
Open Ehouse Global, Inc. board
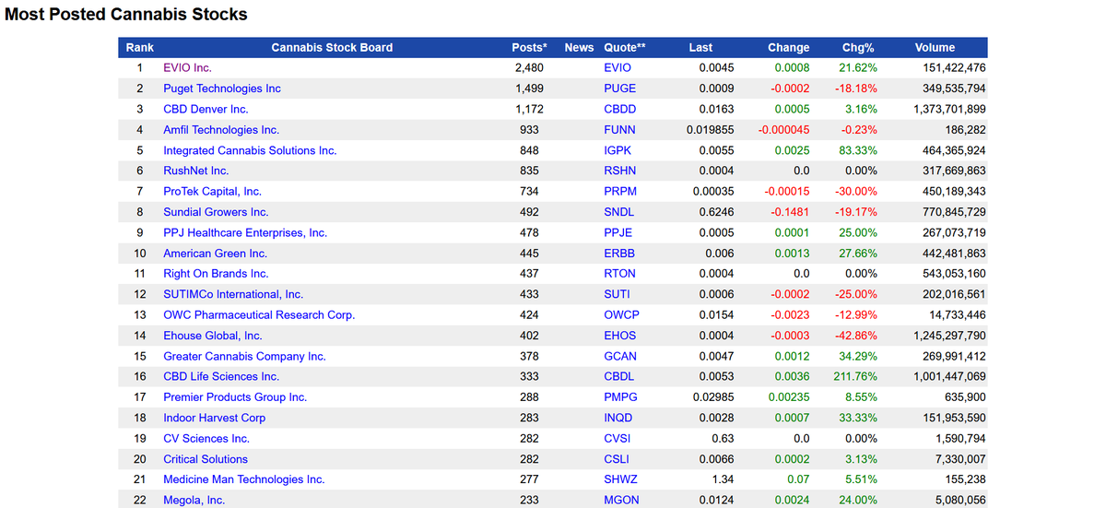pyautogui.click(x=213, y=336)
